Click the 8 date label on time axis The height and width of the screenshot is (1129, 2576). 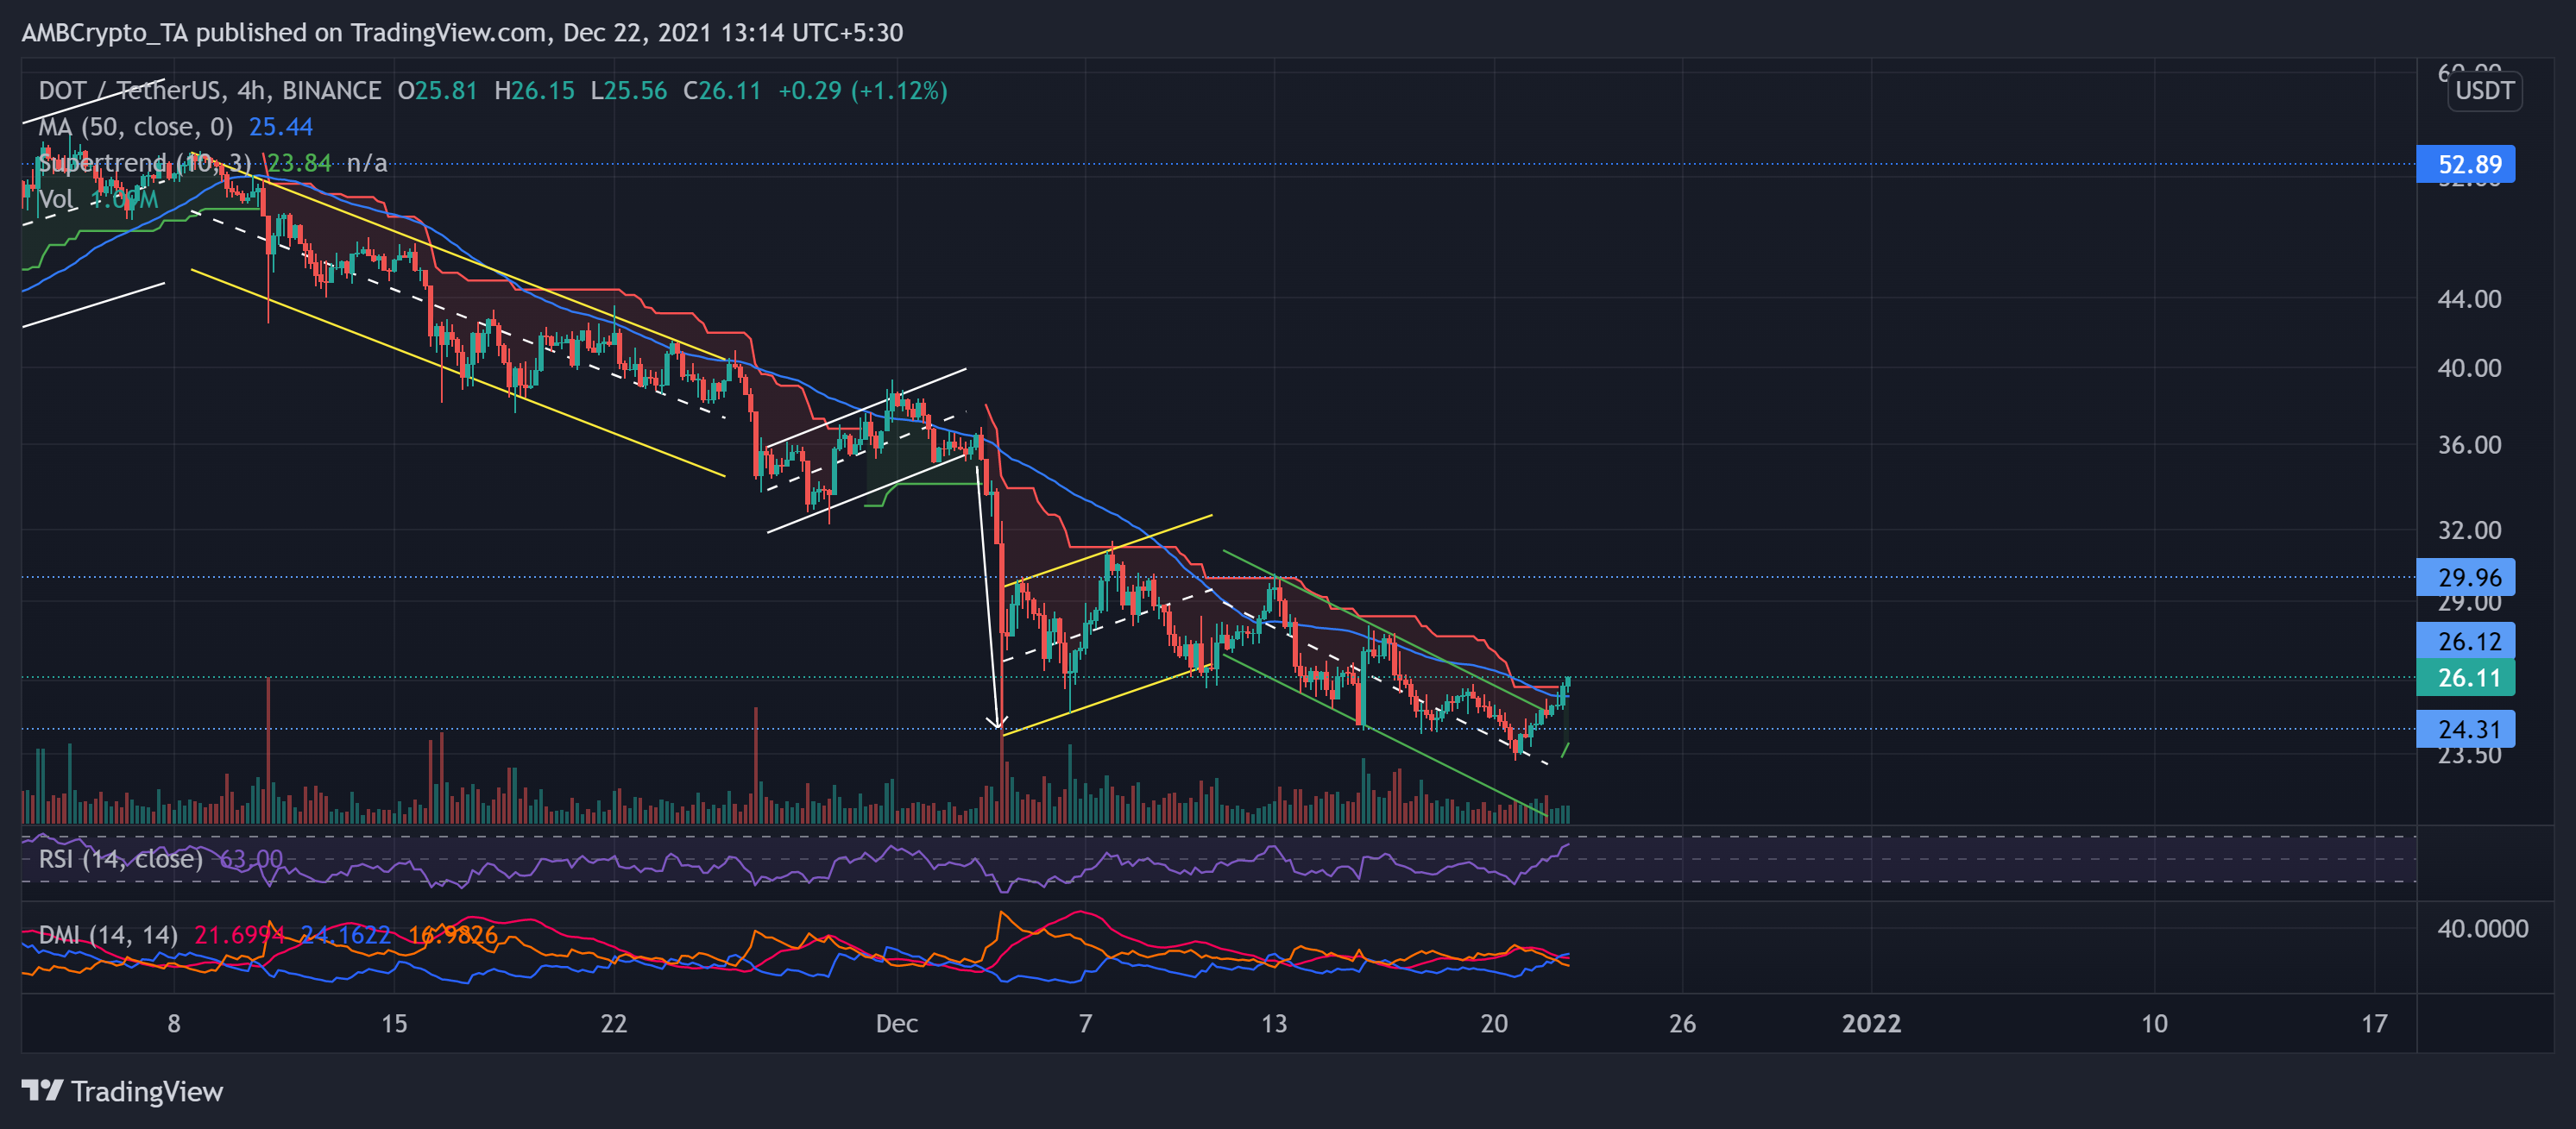coord(174,1023)
